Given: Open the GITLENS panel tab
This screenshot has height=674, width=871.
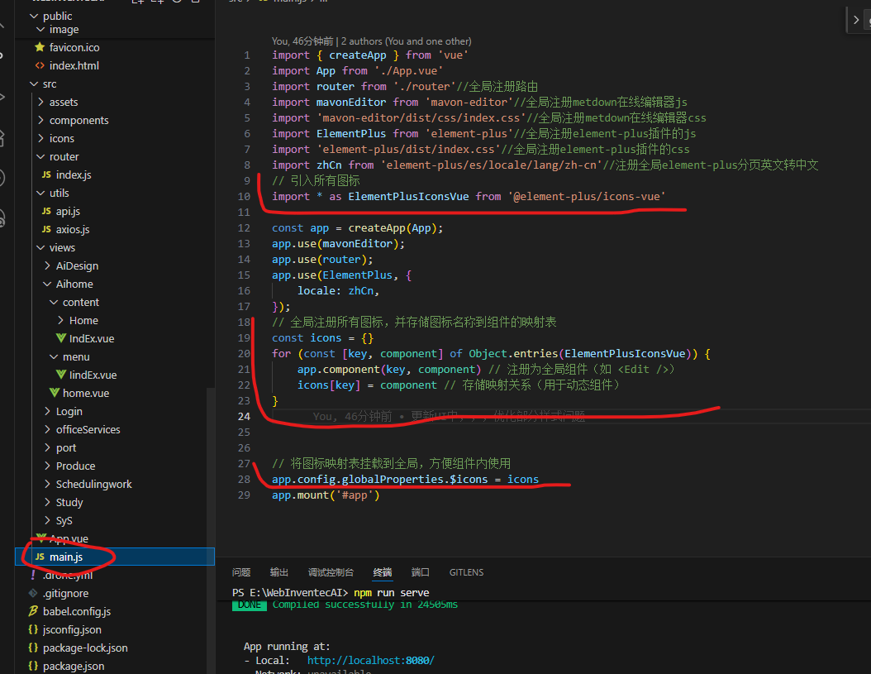Looking at the screenshot, I should coord(467,572).
